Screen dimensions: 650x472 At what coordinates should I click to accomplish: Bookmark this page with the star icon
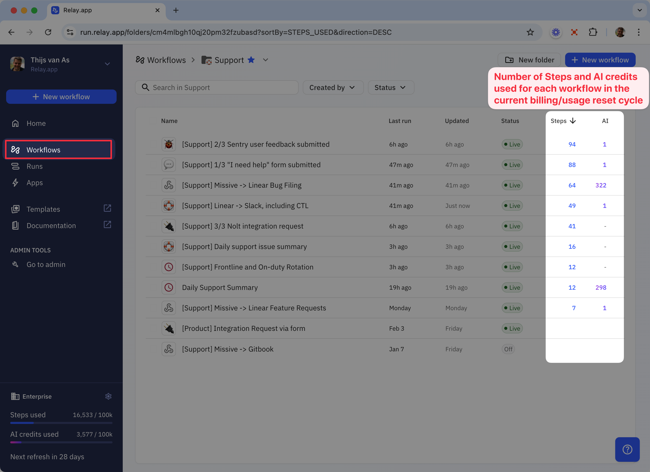pyautogui.click(x=530, y=32)
